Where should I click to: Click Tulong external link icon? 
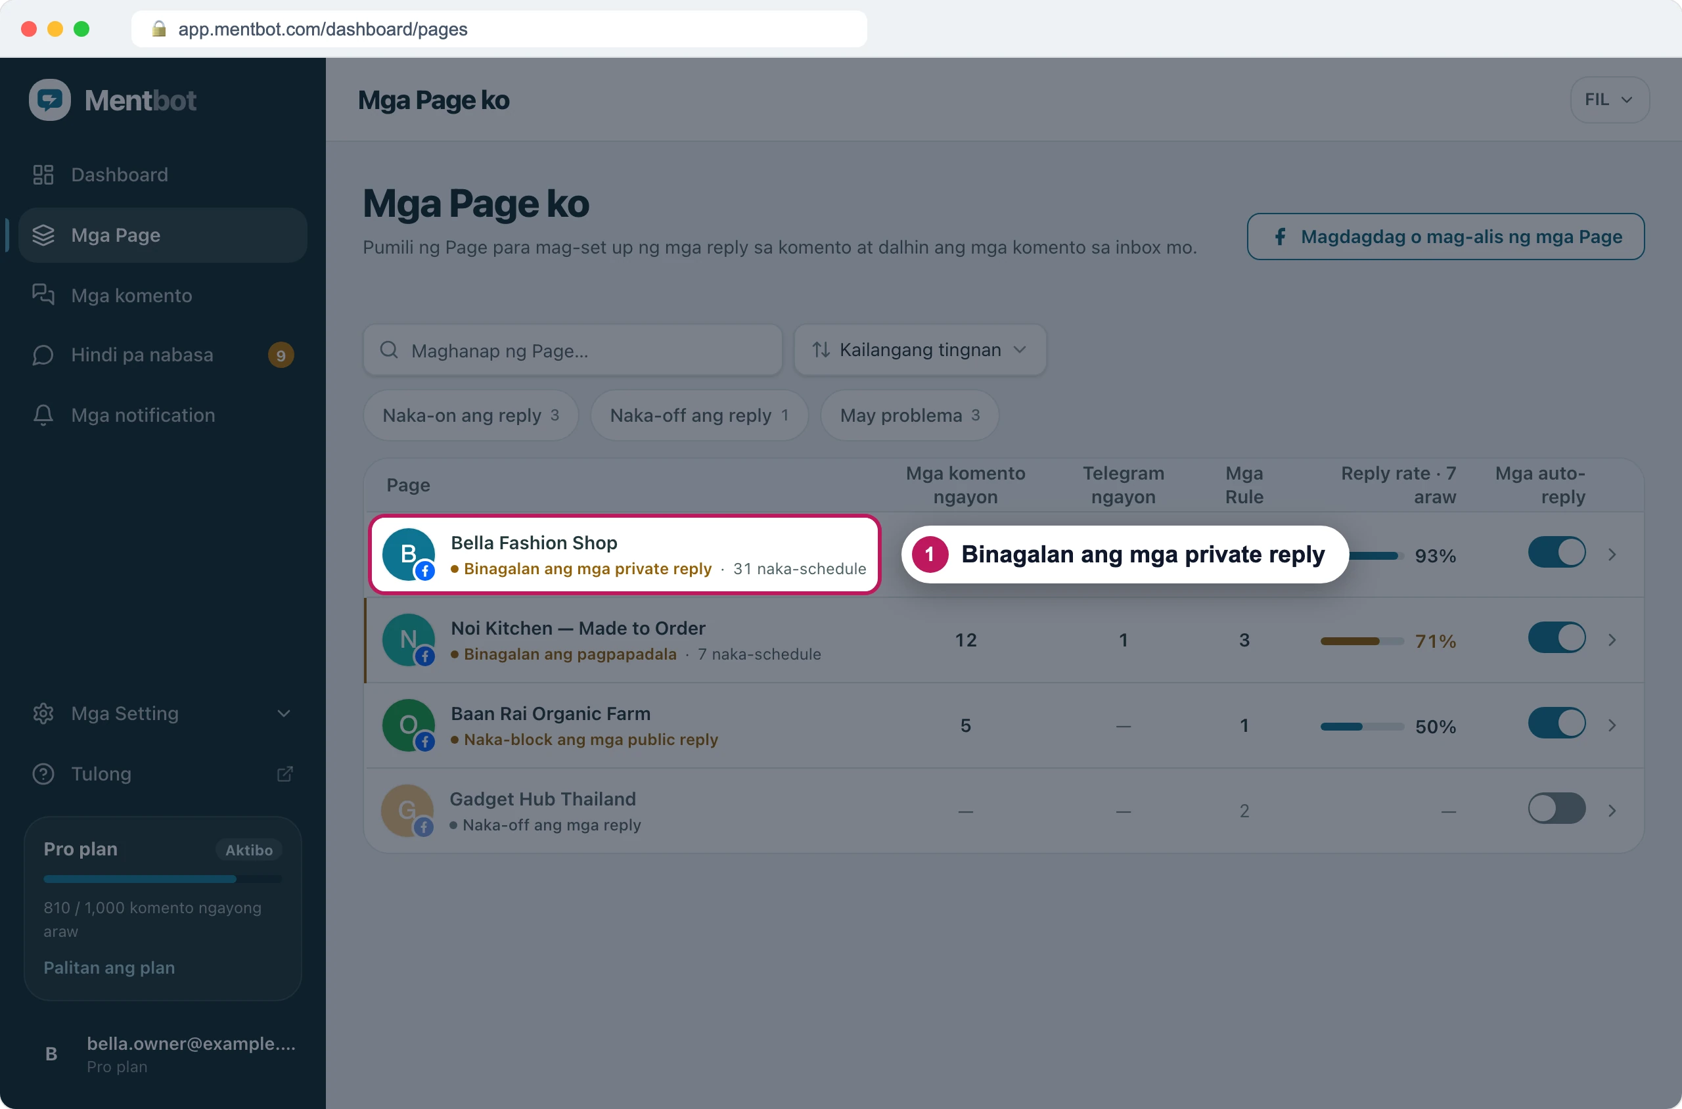(285, 774)
